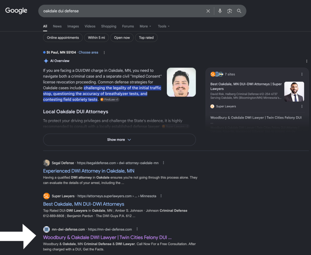311x255 pixels.
Task: Switch to the Shopping tab
Action: click(x=109, y=26)
